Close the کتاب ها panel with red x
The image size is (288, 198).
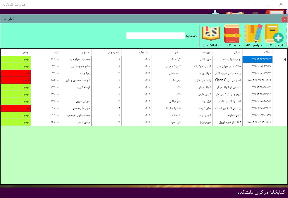click(x=284, y=19)
